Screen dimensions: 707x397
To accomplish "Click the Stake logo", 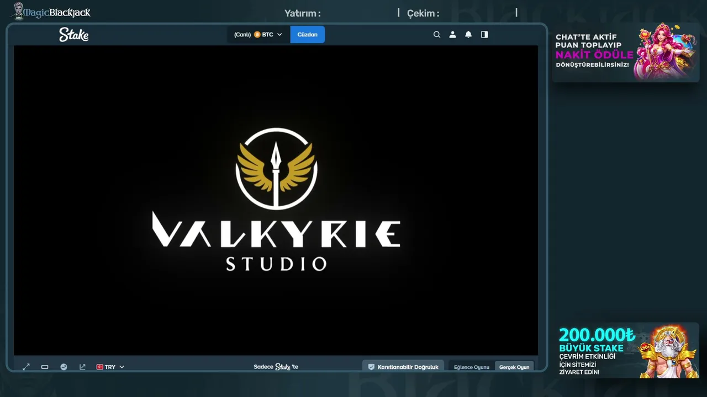I will point(74,34).
